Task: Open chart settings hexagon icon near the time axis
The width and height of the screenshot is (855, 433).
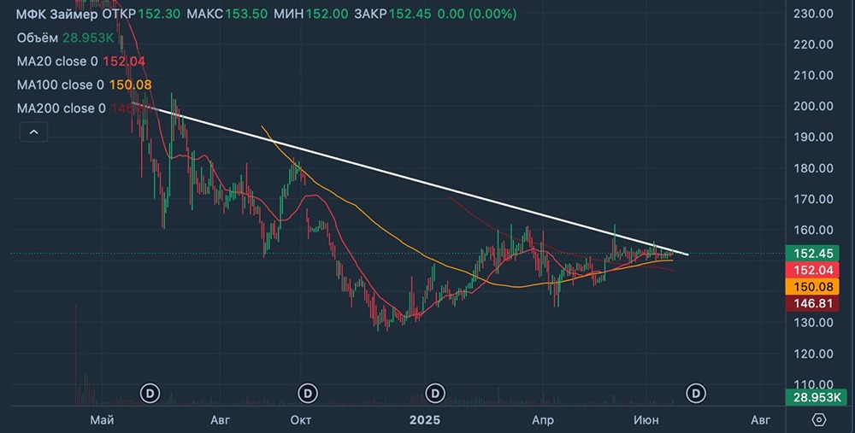Action: (819, 420)
